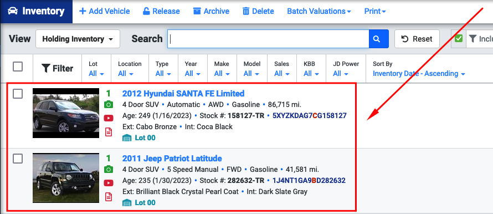This screenshot has width=493, height=214.
Task: Tick the select-all checkbox beside Filter
Action: point(18,67)
